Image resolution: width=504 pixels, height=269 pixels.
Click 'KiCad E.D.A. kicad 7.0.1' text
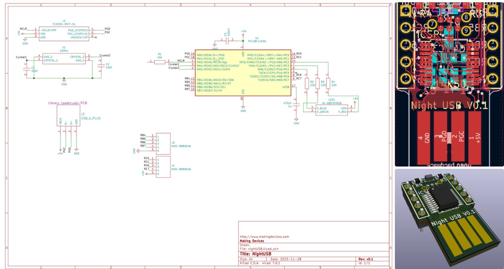[x=260, y=263]
